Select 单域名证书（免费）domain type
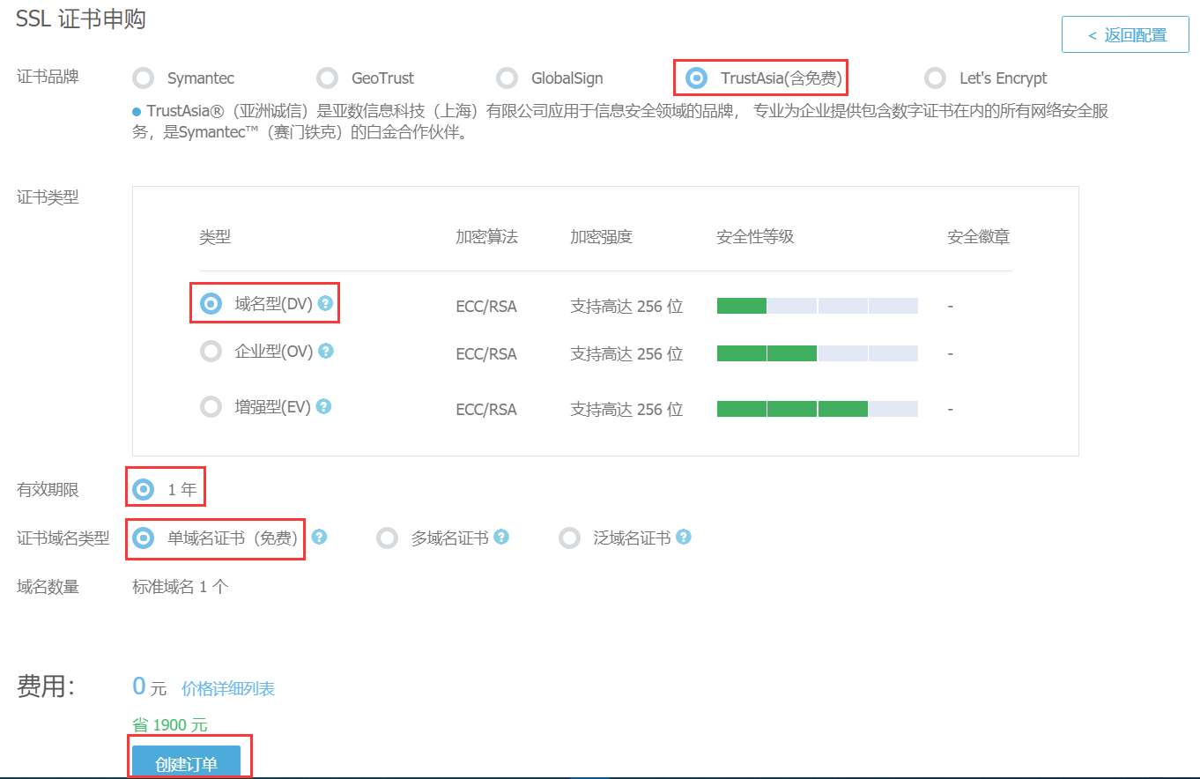The image size is (1200, 779). [143, 538]
